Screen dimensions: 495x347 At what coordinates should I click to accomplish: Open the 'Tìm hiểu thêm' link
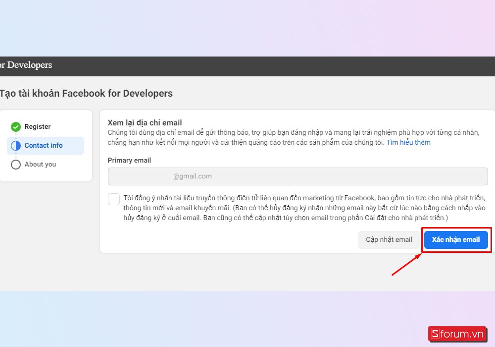point(408,142)
